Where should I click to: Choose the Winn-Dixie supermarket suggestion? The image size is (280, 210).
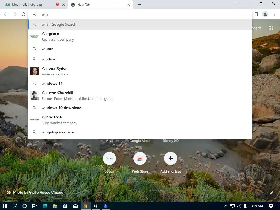pyautogui.click(x=140, y=120)
